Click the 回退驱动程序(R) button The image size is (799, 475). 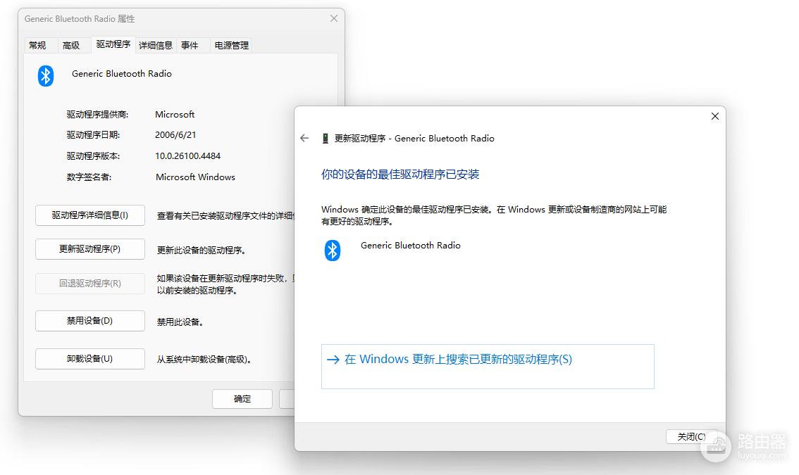(x=89, y=283)
